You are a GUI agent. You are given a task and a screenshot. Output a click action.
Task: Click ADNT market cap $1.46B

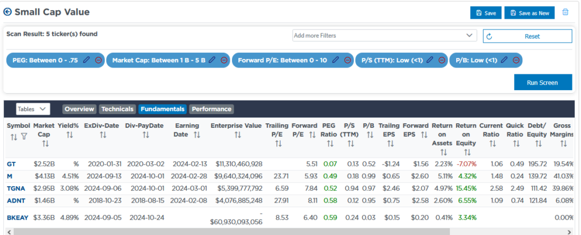pos(44,200)
